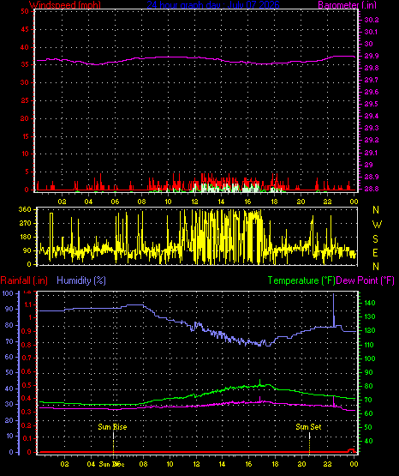
Task: Click the 'Sun Set' label in the lower chart
Action: coord(308,427)
